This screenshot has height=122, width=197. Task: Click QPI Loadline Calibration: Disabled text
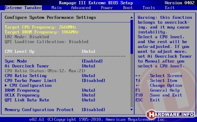[47, 42]
